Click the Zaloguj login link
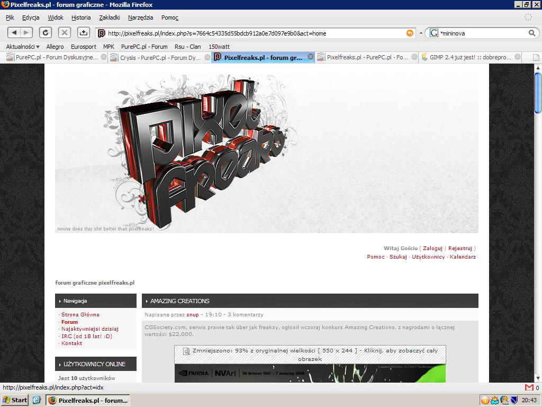The height and width of the screenshot is (407, 542). point(432,248)
